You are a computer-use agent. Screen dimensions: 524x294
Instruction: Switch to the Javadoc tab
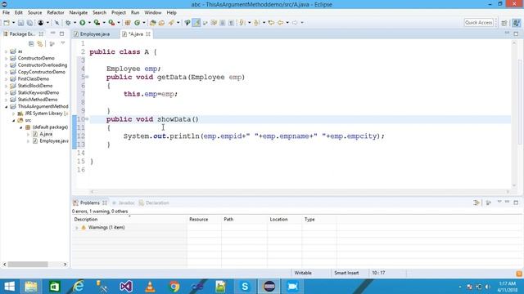click(124, 203)
